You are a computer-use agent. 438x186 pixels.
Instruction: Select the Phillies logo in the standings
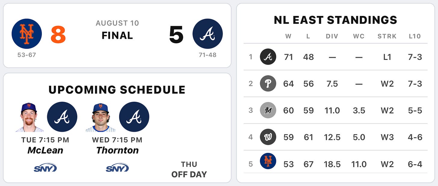268,83
